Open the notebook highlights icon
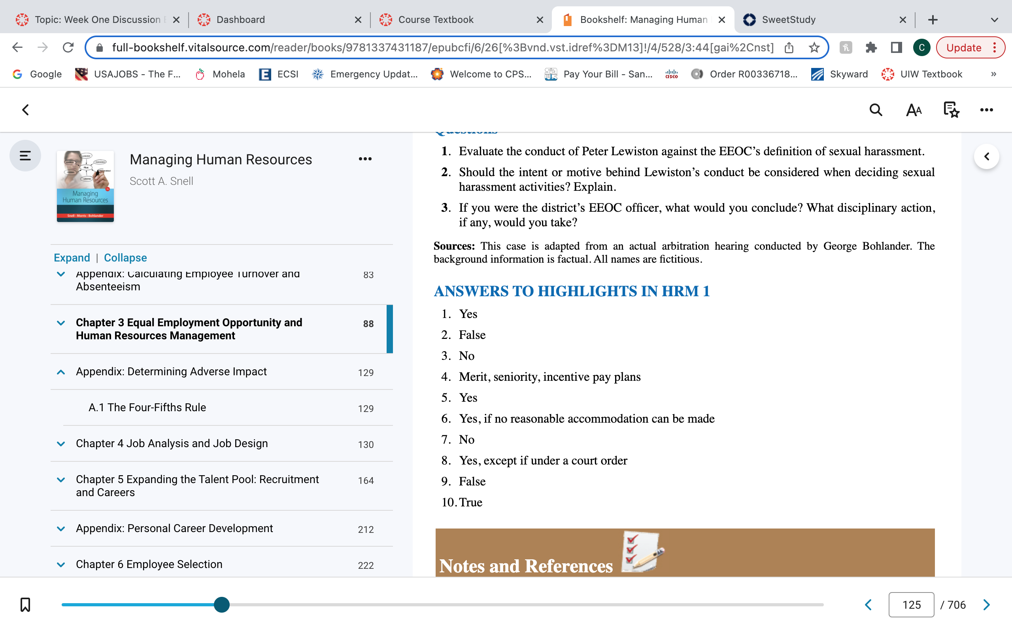Viewport: 1012px width, 632px height. (x=951, y=110)
